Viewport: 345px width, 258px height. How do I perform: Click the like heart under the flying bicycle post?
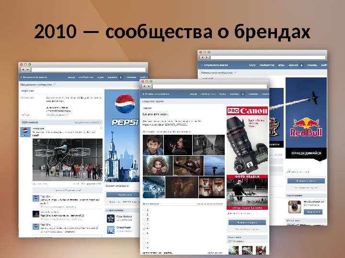pyautogui.click(x=96, y=184)
